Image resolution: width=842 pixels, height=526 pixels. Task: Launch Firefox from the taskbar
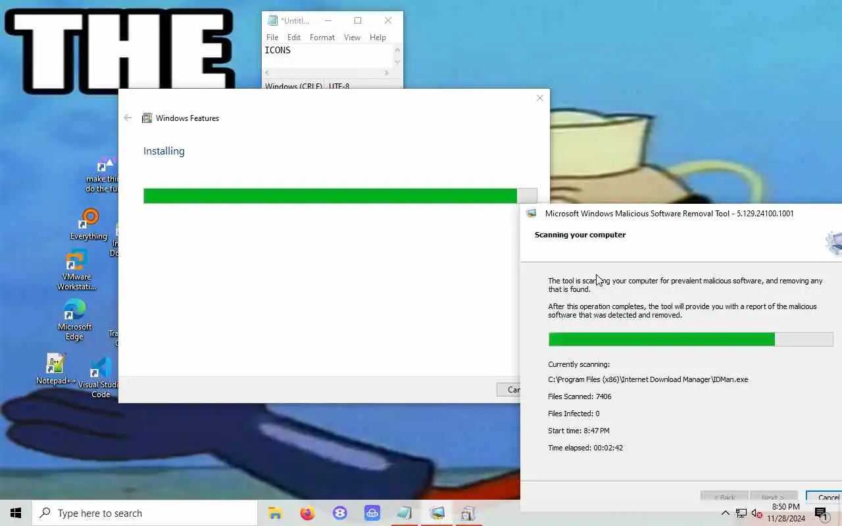pyautogui.click(x=307, y=513)
